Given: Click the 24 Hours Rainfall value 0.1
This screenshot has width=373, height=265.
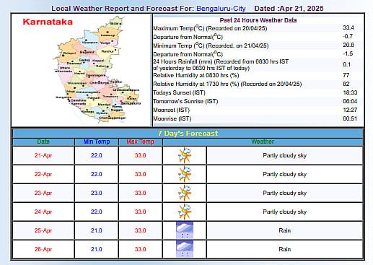Looking at the screenshot, I should coord(346,64).
